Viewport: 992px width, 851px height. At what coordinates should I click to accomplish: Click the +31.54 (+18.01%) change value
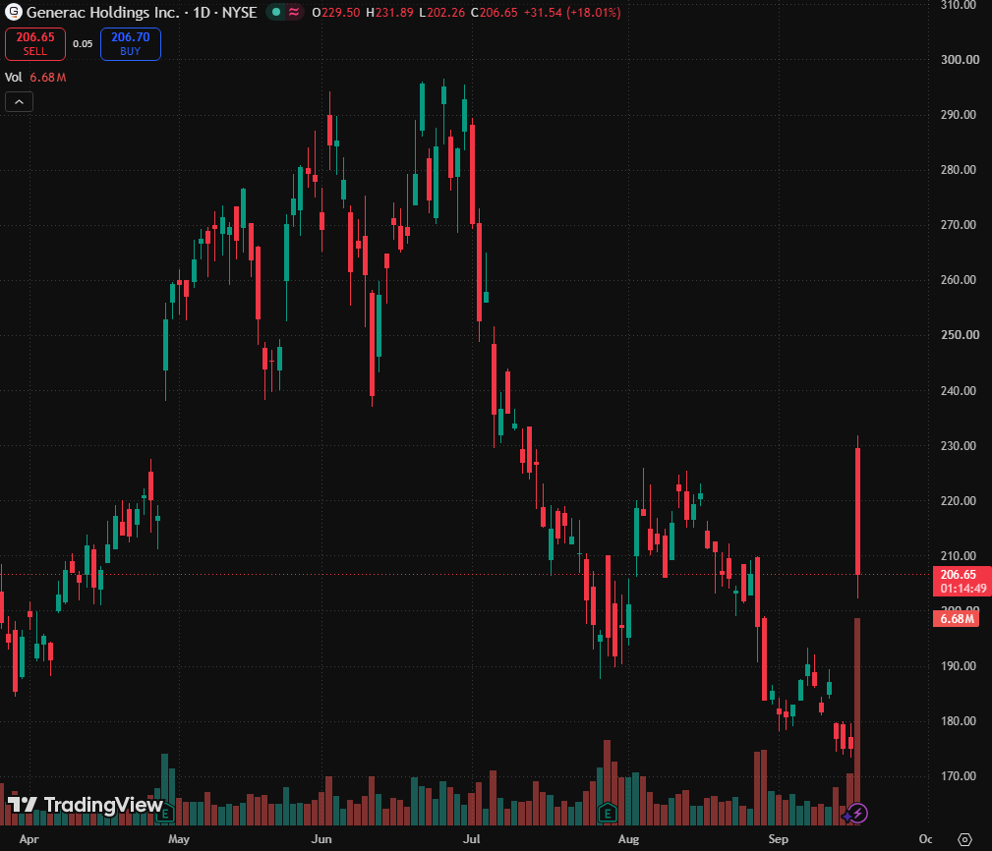572,13
